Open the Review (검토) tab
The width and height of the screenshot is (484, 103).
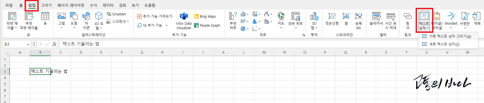click(x=123, y=5)
